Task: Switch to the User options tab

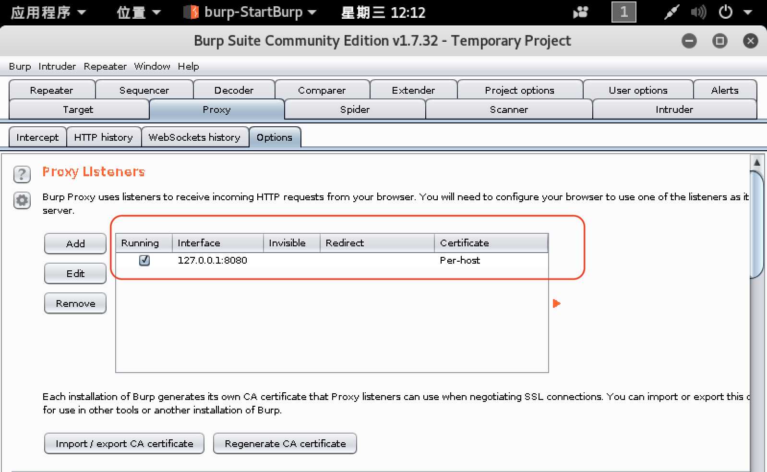Action: [638, 90]
